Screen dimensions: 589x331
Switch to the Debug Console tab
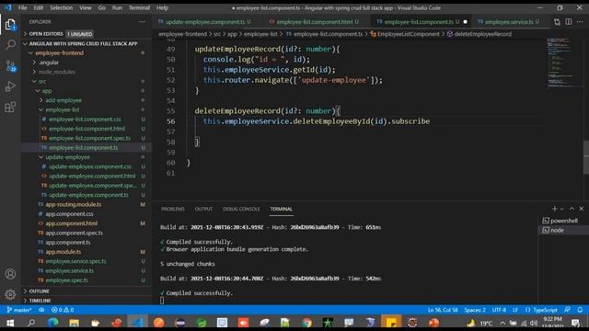(x=241, y=209)
